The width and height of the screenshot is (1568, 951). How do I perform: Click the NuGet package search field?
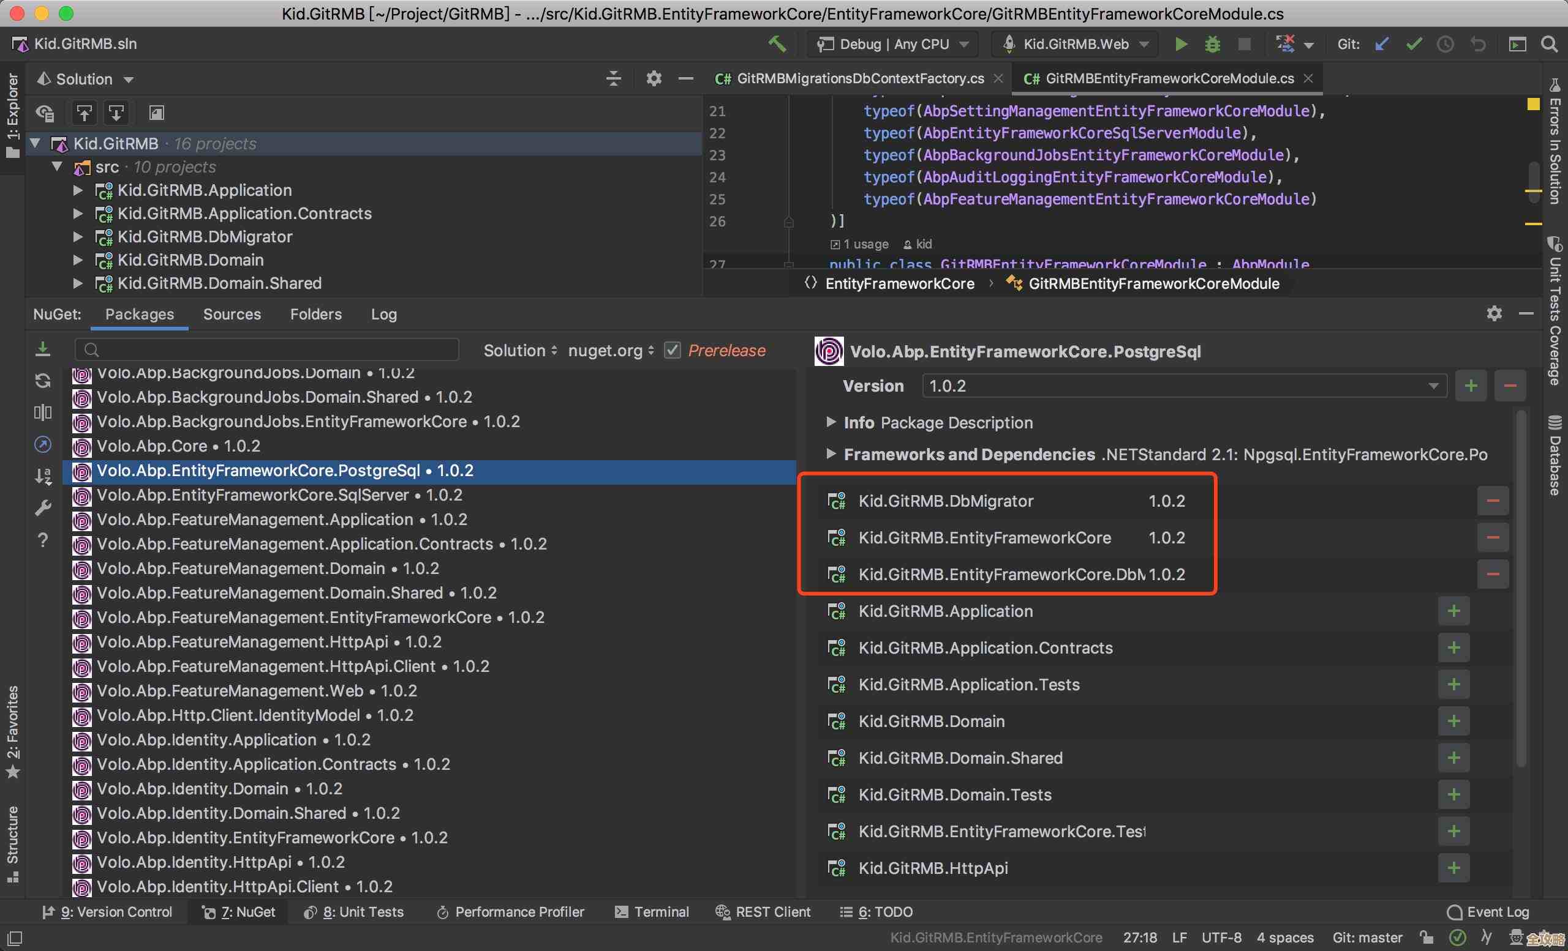click(267, 349)
